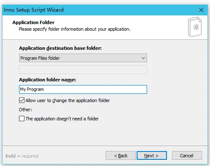Click the Other: section label
Image resolution: width=210 pixels, height=166 pixels.
coord(25,110)
